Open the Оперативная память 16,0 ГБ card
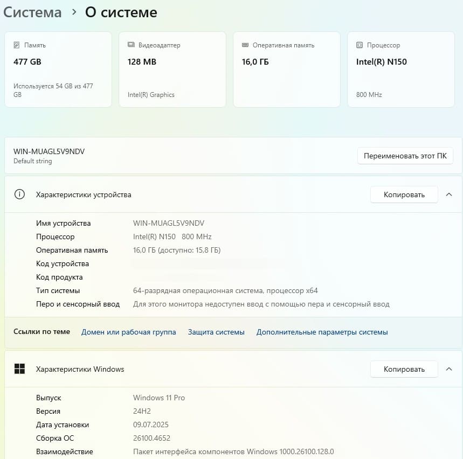 (287, 69)
